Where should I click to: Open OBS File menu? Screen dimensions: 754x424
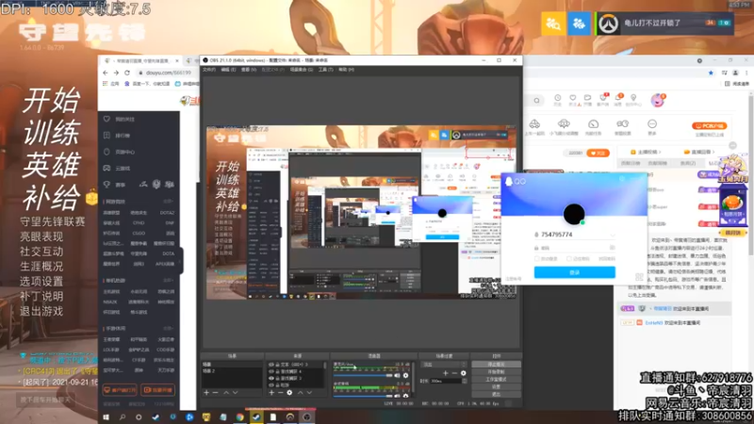[208, 69]
